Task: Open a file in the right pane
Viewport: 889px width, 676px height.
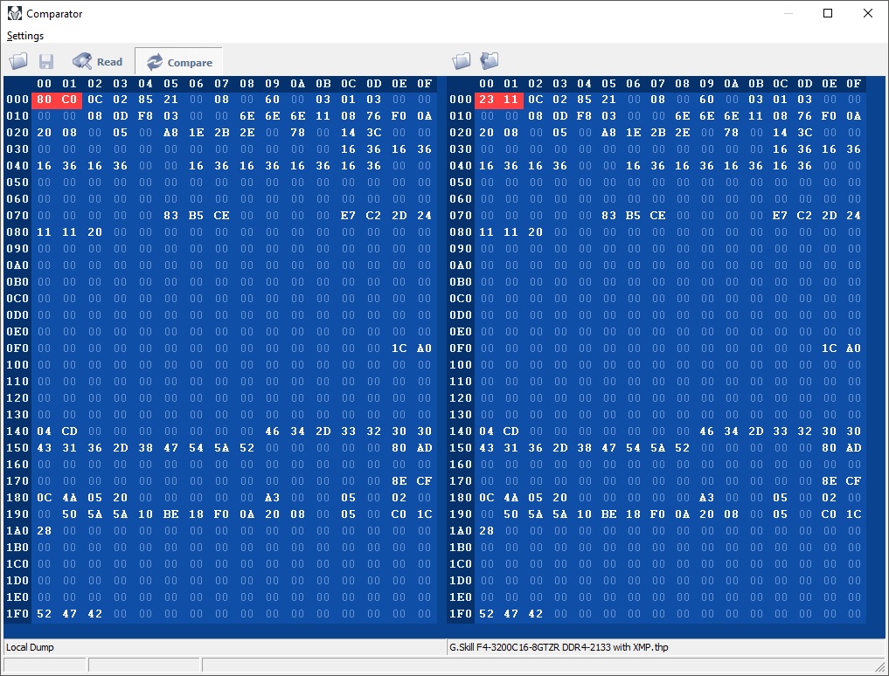Action: 462,61
